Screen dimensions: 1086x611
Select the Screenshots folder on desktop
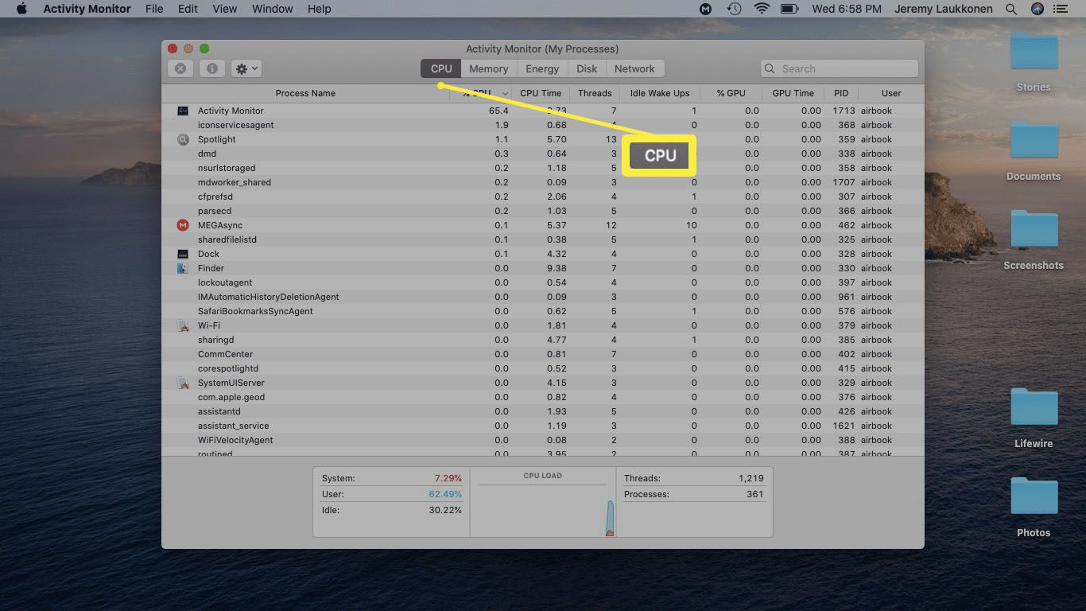(x=1034, y=240)
